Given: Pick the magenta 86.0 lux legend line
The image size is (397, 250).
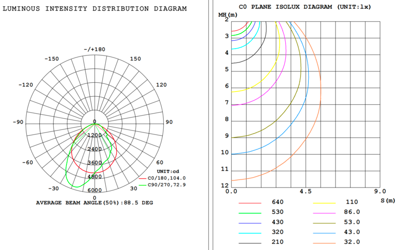Looking at the screenshot, I should [x=325, y=213].
